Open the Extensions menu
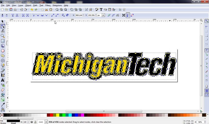 click(x=57, y=5)
